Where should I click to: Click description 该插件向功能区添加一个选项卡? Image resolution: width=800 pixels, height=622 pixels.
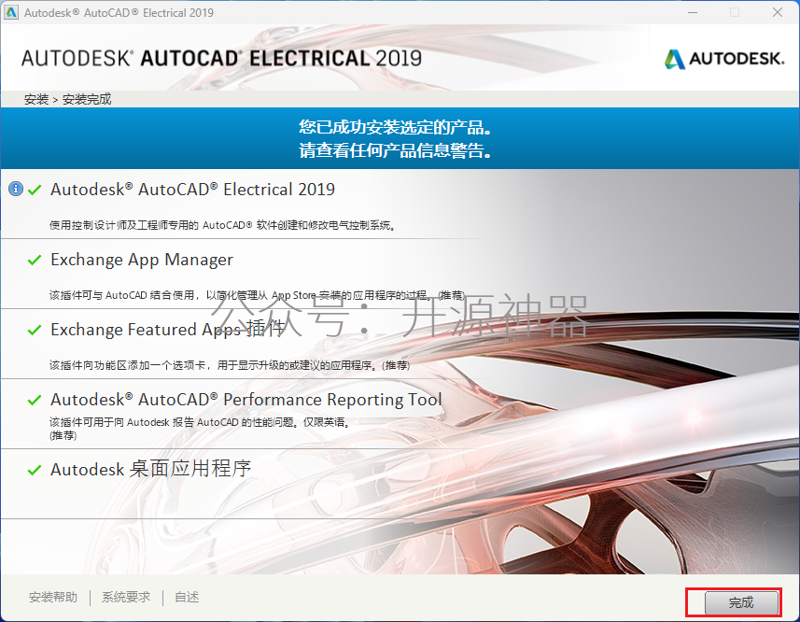coord(230,365)
